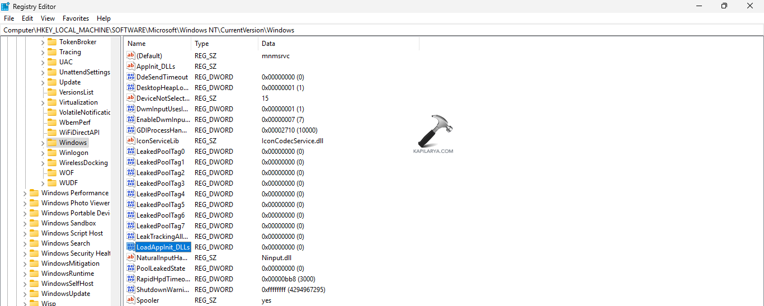This screenshot has width=764, height=306.
Task: Expand the WirelessDocking key
Action: pyautogui.click(x=43, y=163)
